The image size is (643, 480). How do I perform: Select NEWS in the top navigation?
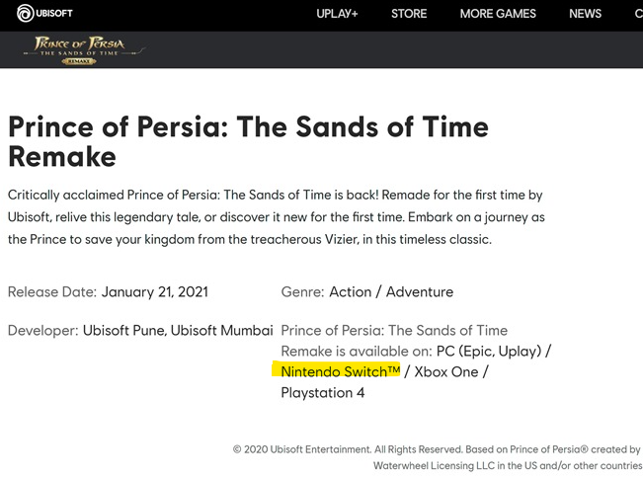pos(585,14)
